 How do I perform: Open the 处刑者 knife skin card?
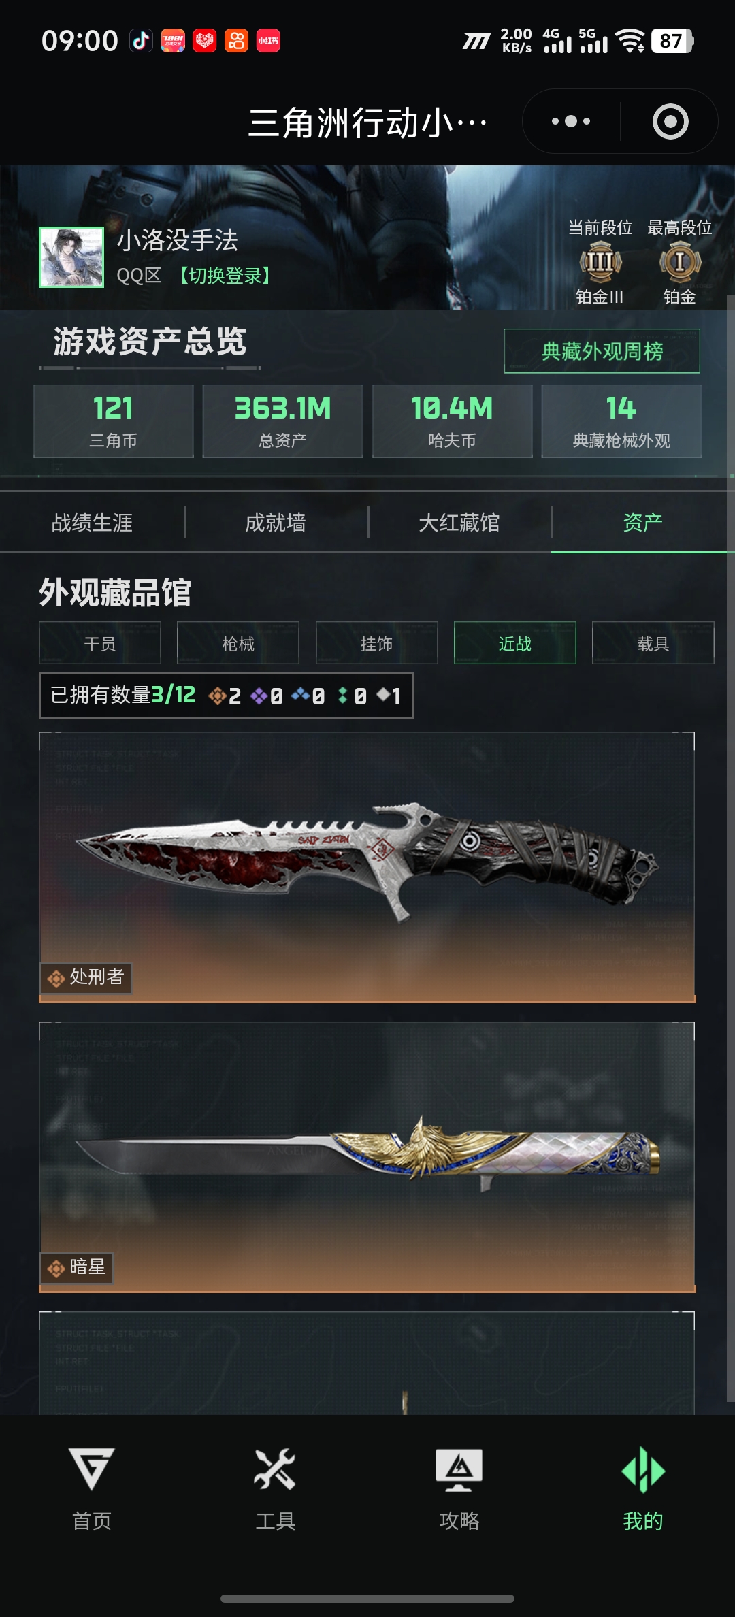pyautogui.click(x=367, y=868)
